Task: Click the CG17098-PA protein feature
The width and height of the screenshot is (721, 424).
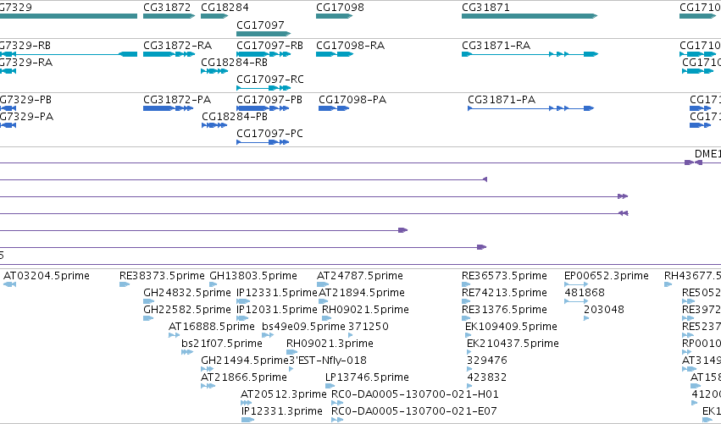Action: click(334, 108)
